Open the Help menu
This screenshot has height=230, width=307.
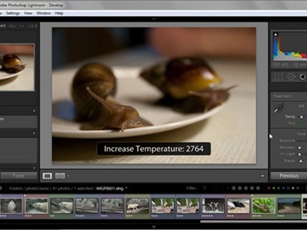(x=59, y=13)
